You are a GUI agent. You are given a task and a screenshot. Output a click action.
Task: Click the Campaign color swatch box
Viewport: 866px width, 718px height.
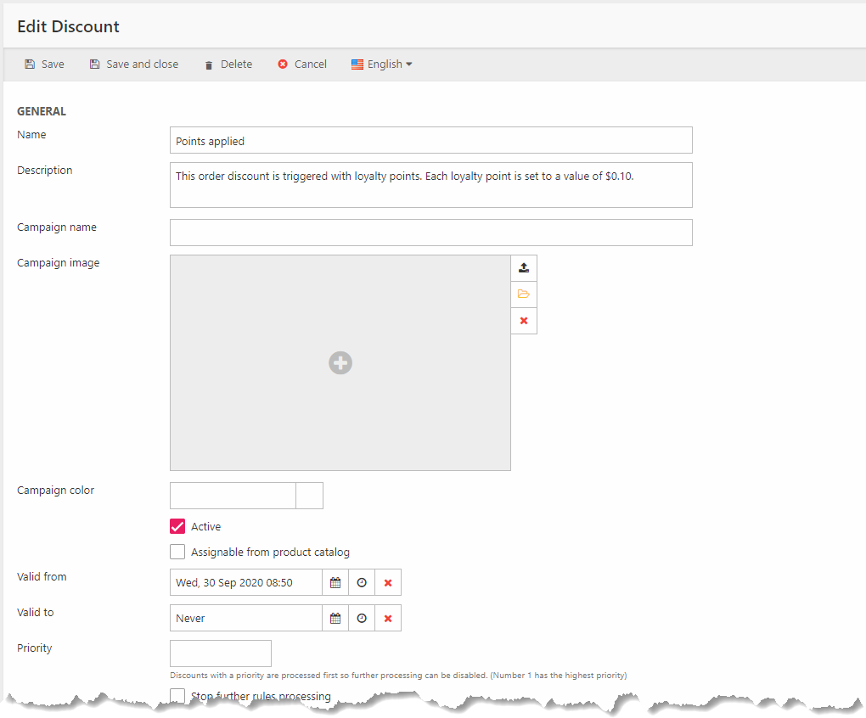point(310,496)
